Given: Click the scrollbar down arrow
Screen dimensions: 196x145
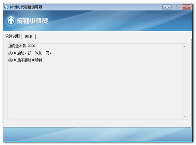Looking at the screenshot, I should pyautogui.click(x=184, y=116).
